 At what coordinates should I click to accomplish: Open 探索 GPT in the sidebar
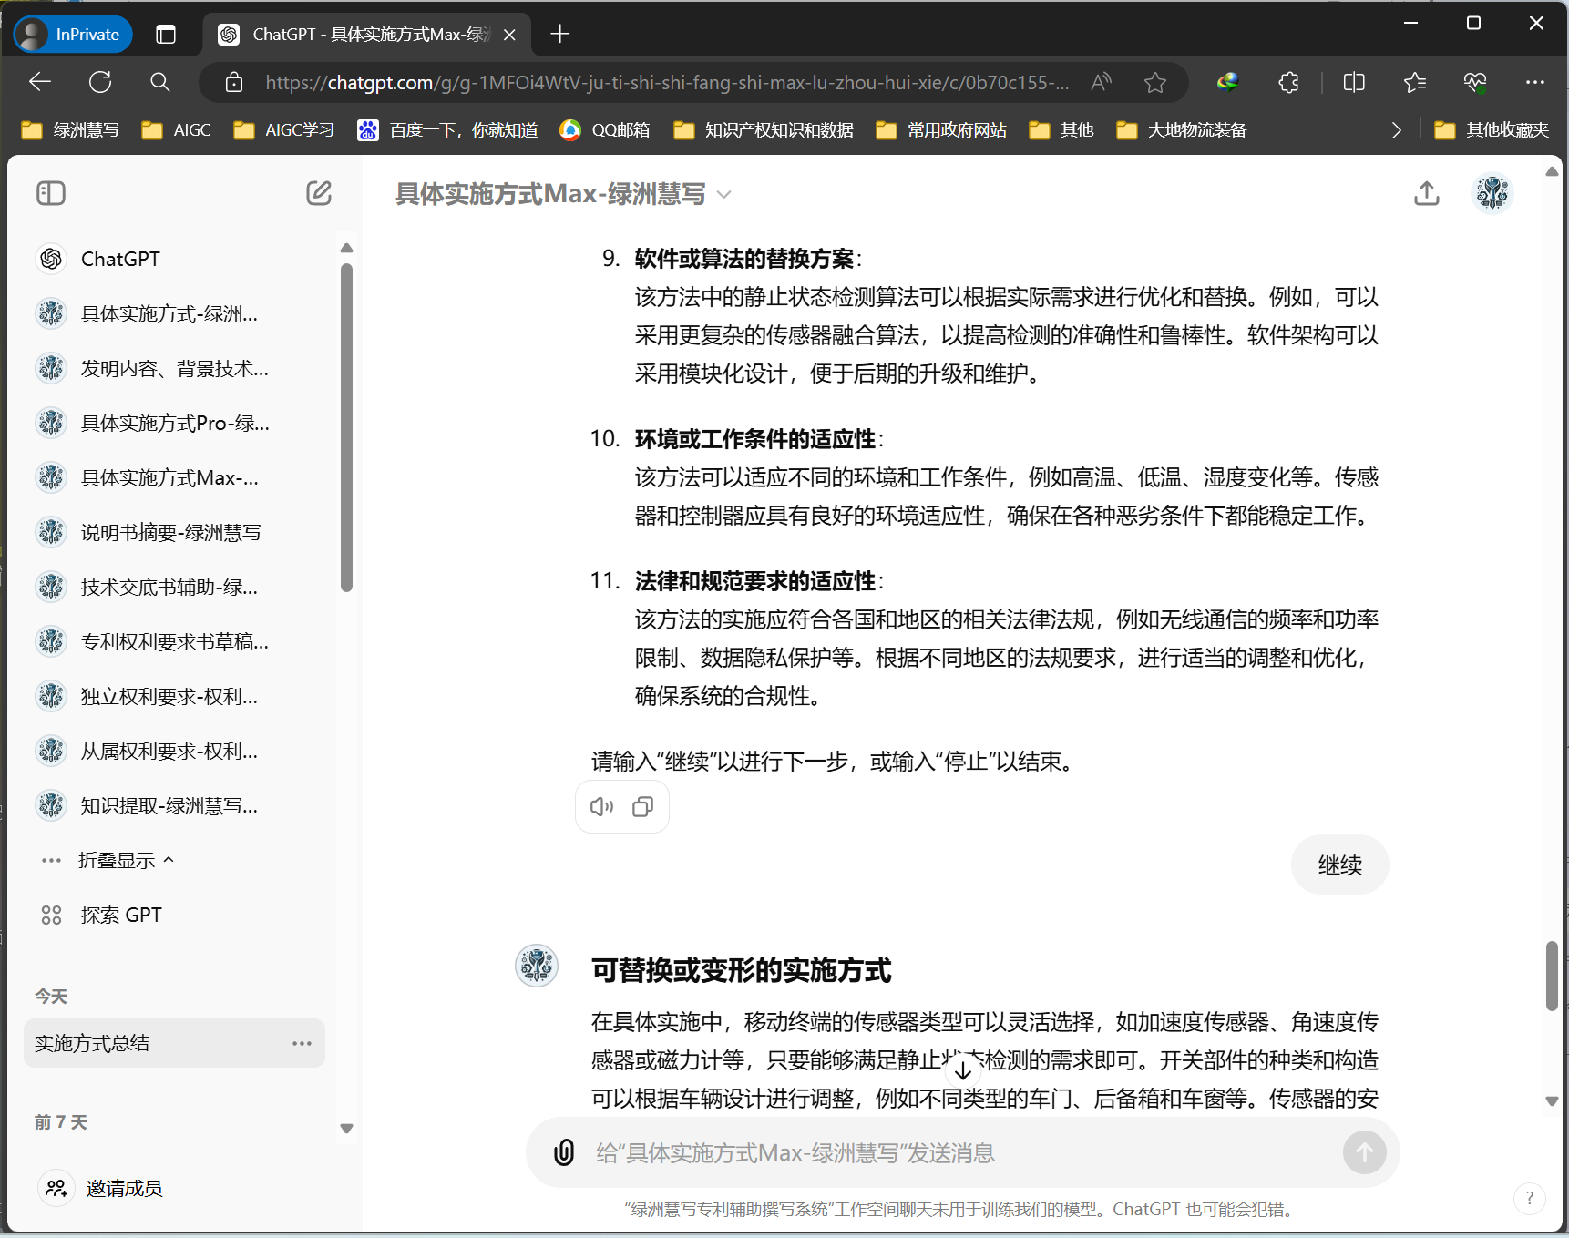[121, 915]
